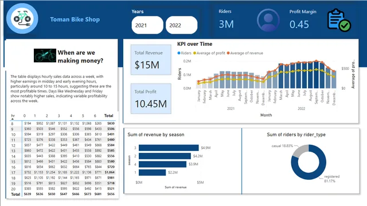Click the Years slicer label
Screen dimensions: 367x206
point(138,11)
